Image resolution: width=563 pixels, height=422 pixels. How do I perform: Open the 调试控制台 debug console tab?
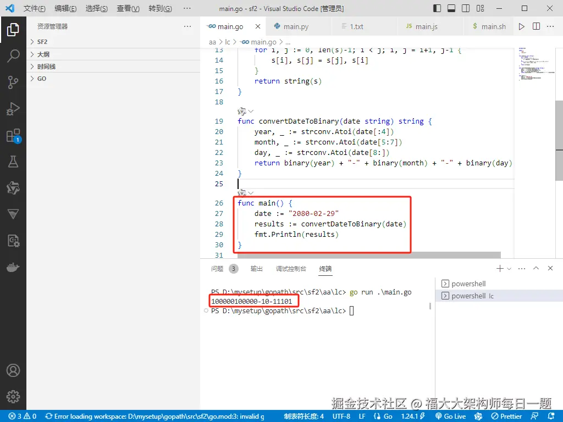291,269
